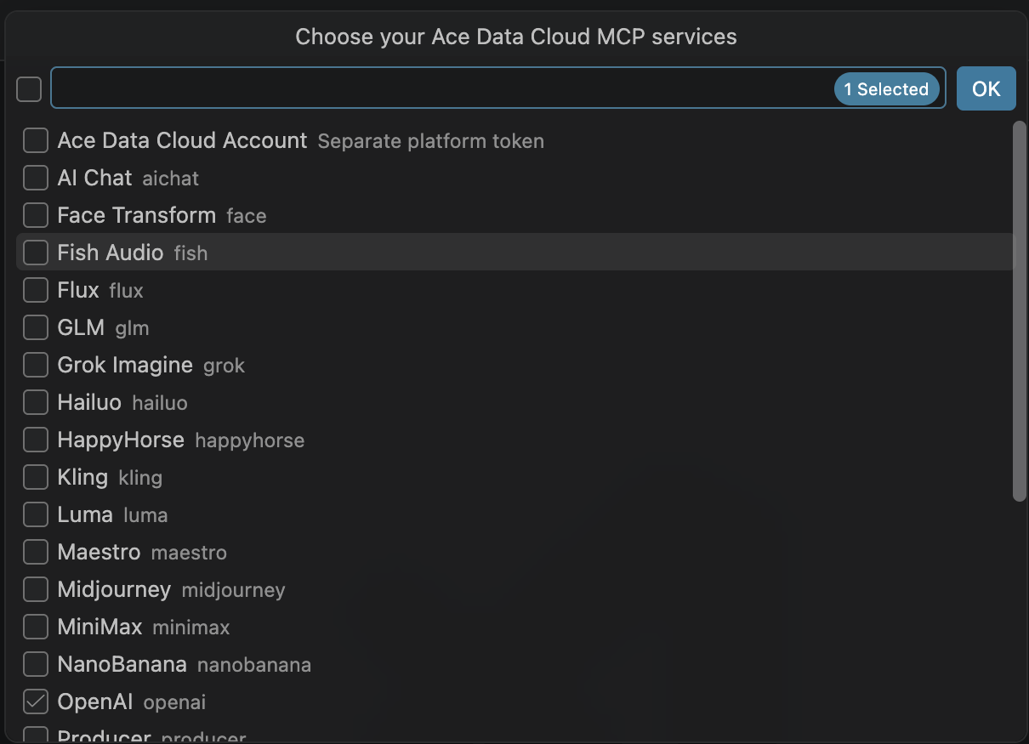This screenshot has height=744, width=1029.
Task: Toggle the select-all checkbox beside search field
Action: pos(29,88)
